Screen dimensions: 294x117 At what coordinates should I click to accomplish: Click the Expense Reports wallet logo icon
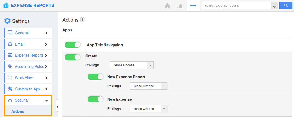click(x=6, y=5)
